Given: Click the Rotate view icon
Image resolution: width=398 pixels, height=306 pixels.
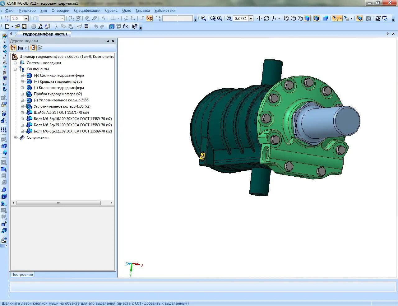Looking at the screenshot, I should point(266,18).
